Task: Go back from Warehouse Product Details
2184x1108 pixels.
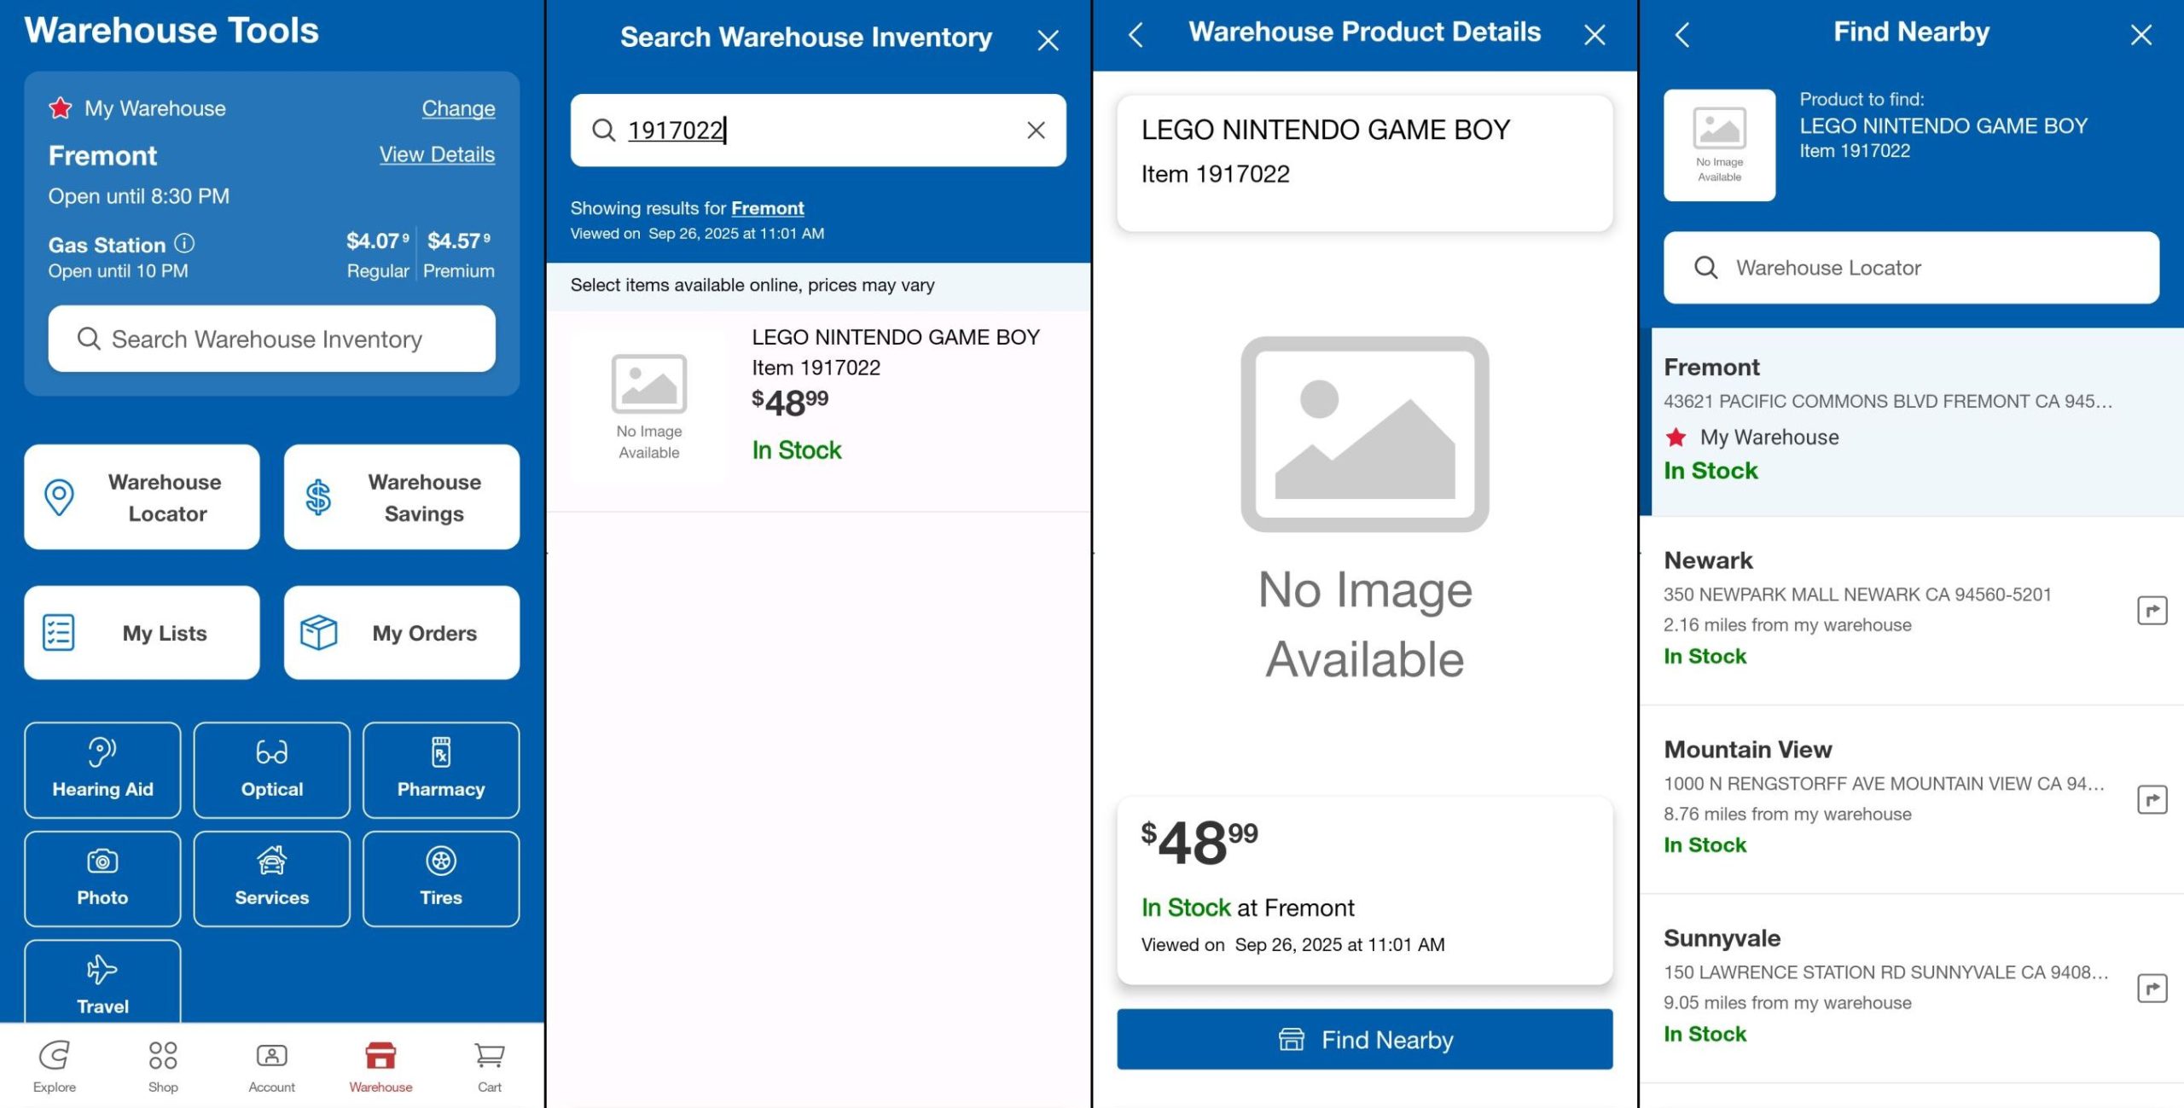Action: (x=1136, y=35)
